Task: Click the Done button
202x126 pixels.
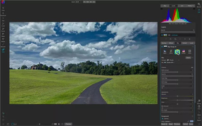Action: coord(191,124)
